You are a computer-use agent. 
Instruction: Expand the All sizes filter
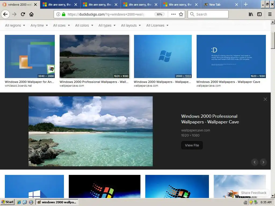click(61, 25)
